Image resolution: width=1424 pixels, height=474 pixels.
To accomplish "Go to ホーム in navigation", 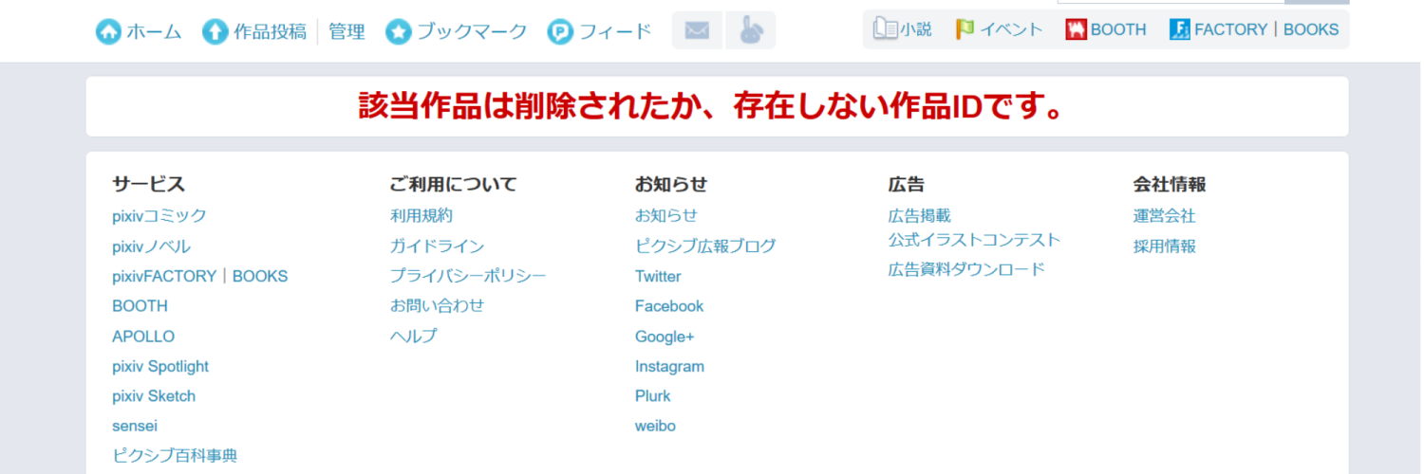I will coord(154,31).
